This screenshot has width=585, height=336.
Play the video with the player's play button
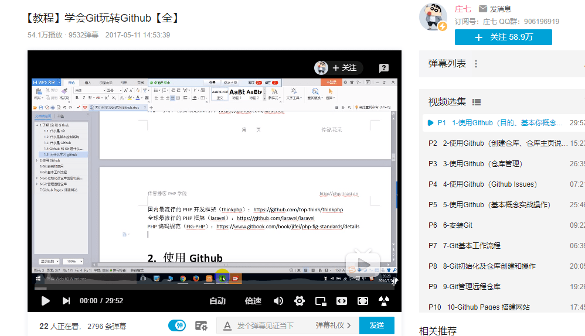45,301
